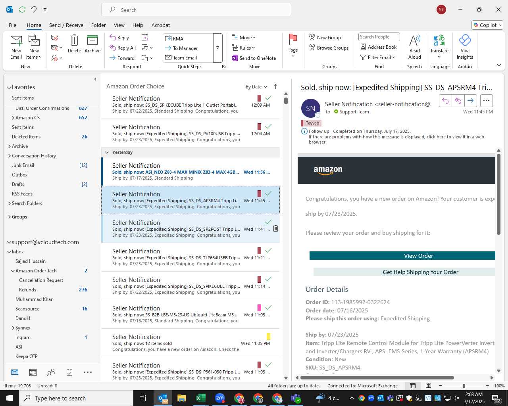Image resolution: width=508 pixels, height=406 pixels.
Task: Open the Address Book
Action: [378, 47]
